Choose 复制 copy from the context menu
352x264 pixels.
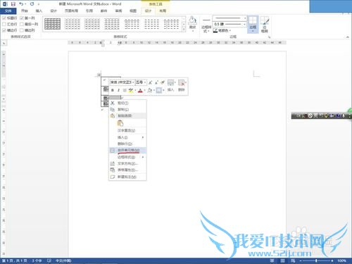click(127, 109)
